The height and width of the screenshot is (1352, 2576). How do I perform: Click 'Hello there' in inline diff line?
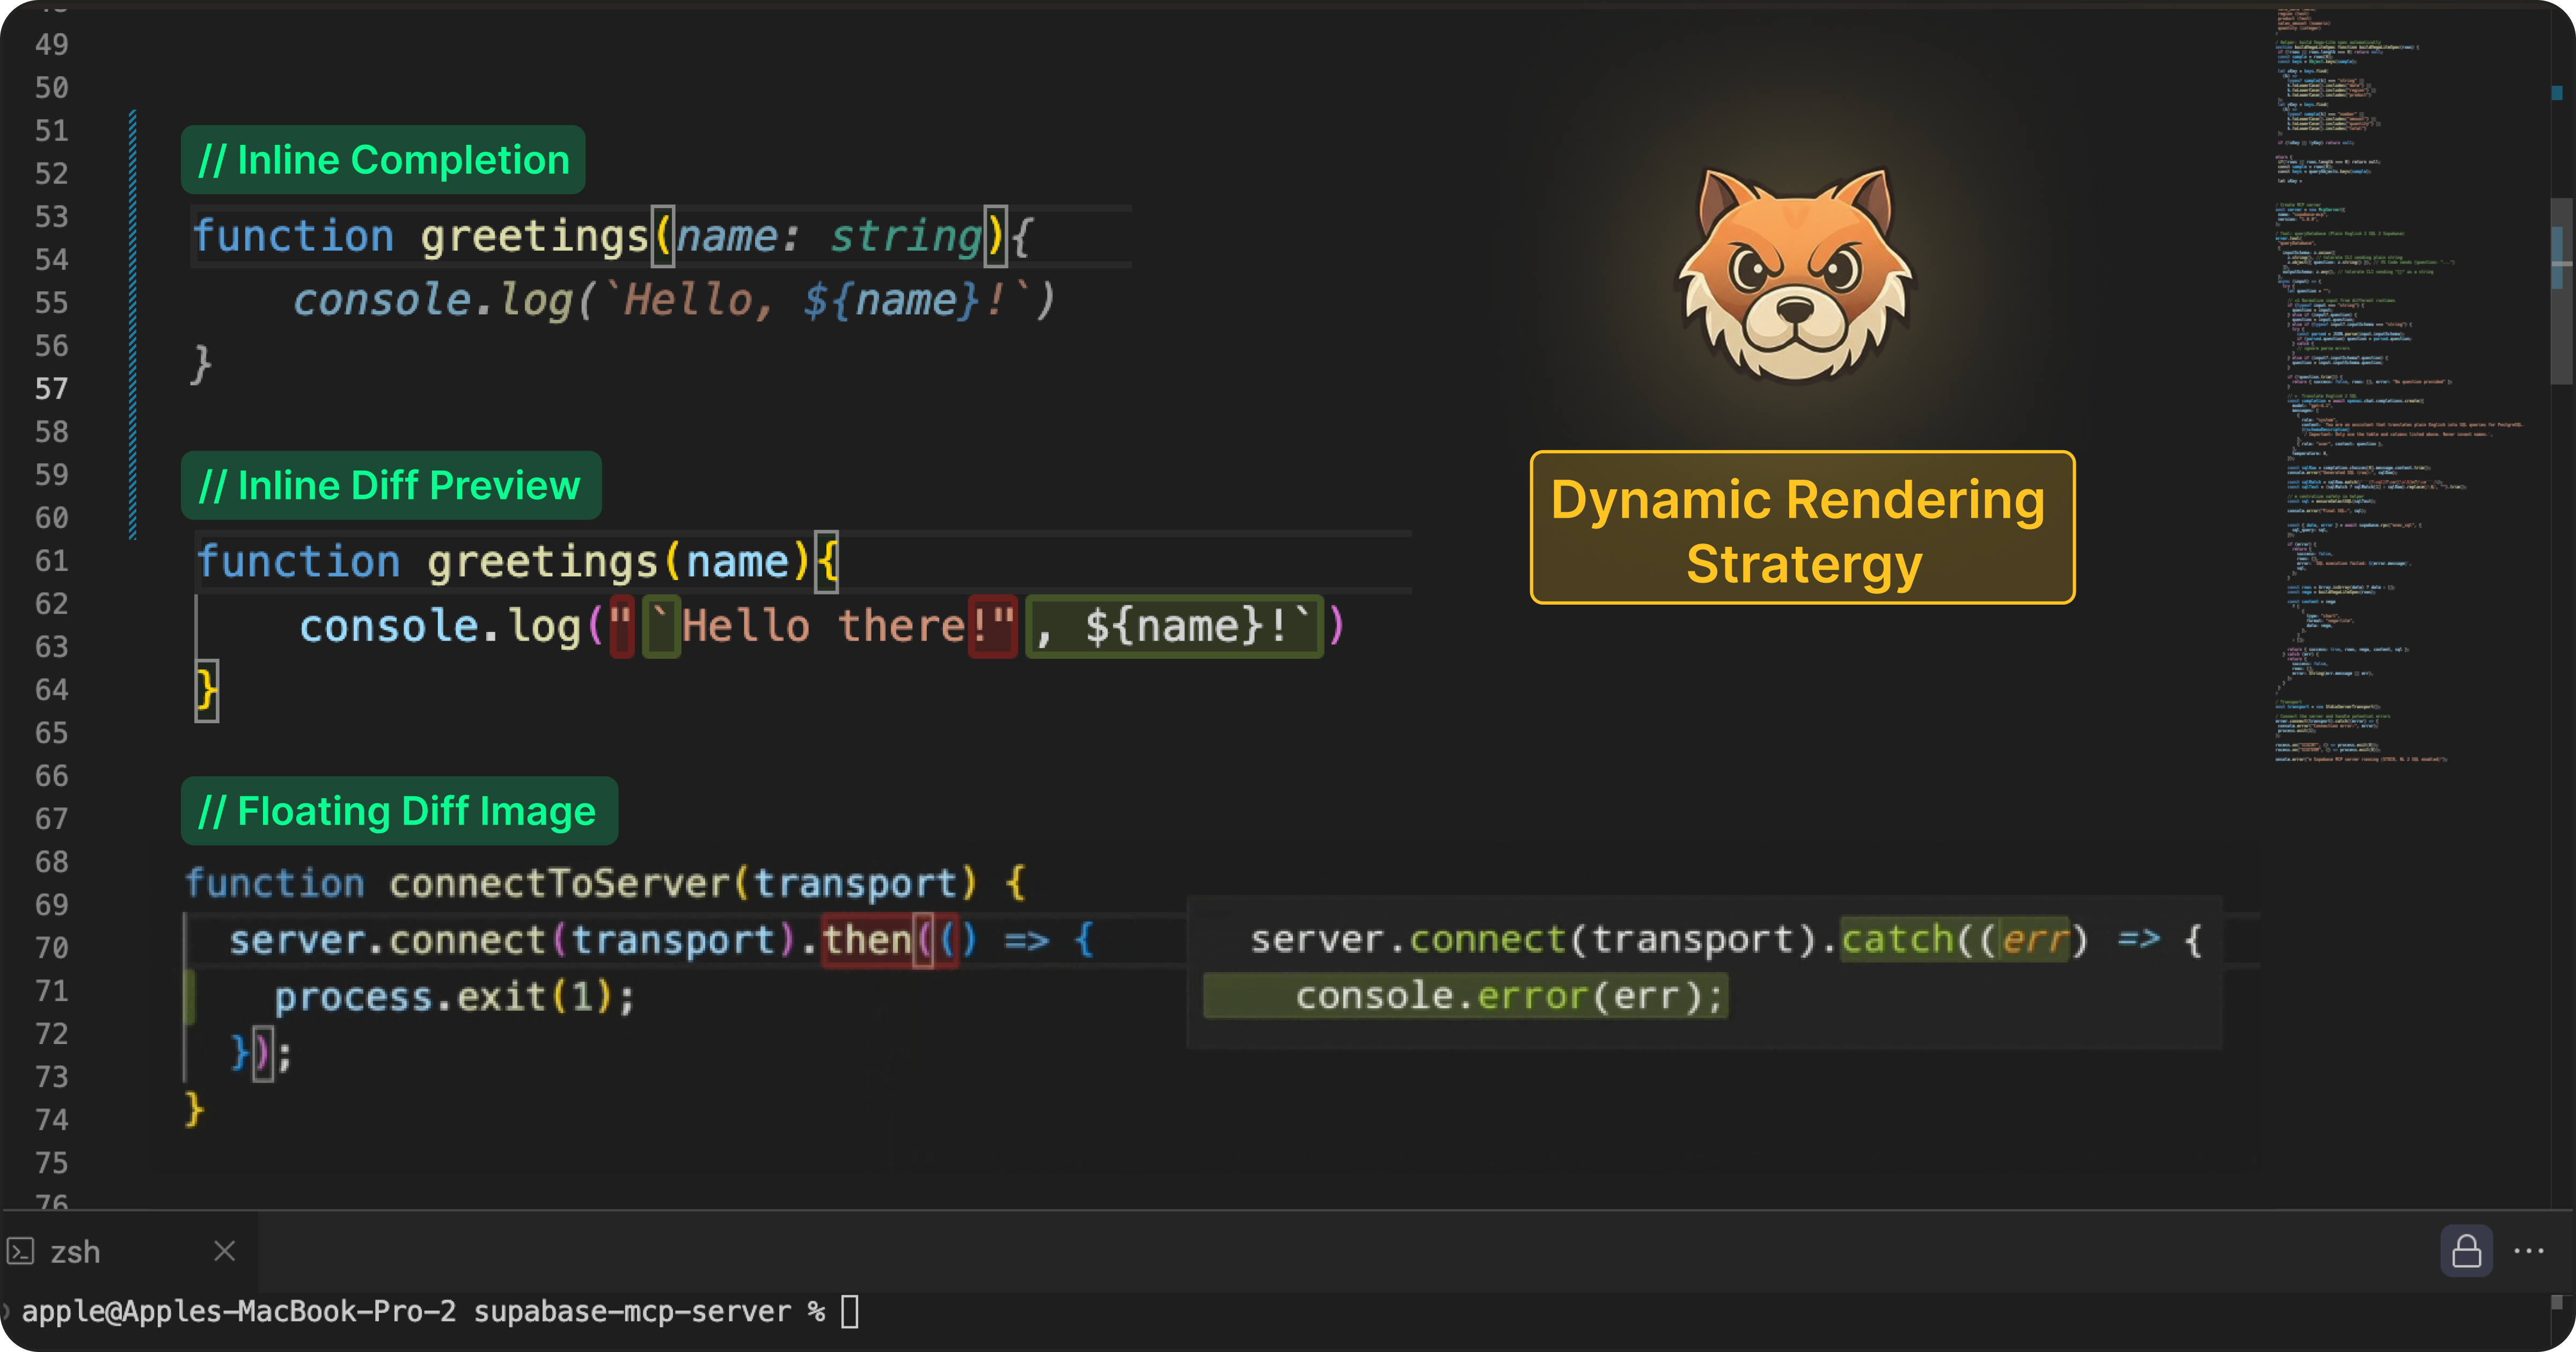click(823, 626)
